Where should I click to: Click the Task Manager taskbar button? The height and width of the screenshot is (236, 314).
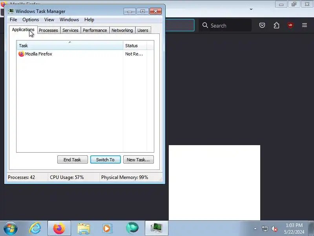(x=157, y=229)
